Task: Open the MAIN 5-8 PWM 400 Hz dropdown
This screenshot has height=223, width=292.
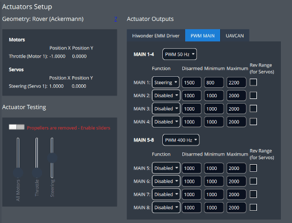Action: 181,140
